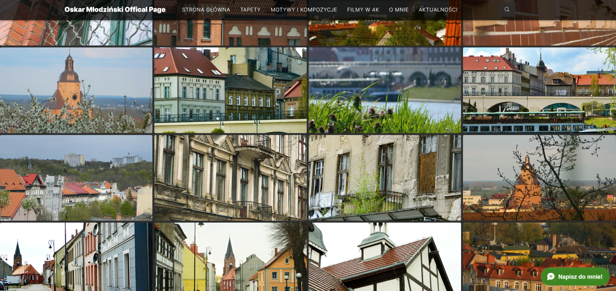Image resolution: width=616 pixels, height=291 pixels.
Task: View decaying wall with overgrown balcony photo
Action: [x=385, y=178]
